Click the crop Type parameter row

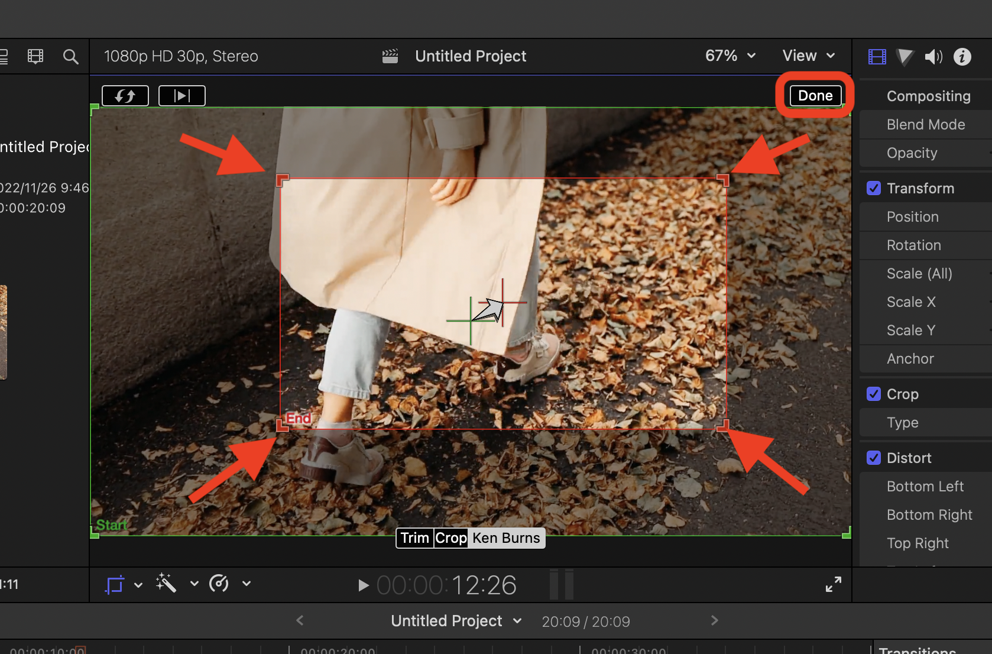(x=926, y=422)
